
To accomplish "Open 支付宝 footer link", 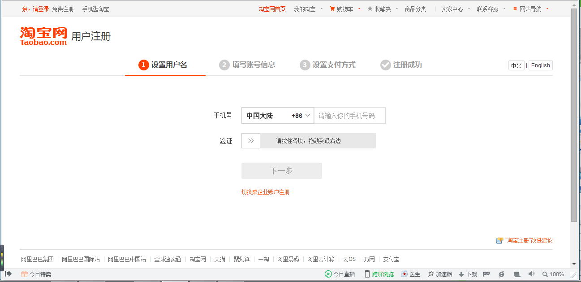I will coord(391,259).
